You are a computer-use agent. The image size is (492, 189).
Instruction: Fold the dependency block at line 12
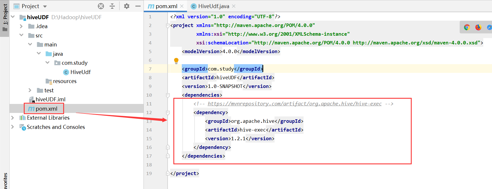click(168, 113)
